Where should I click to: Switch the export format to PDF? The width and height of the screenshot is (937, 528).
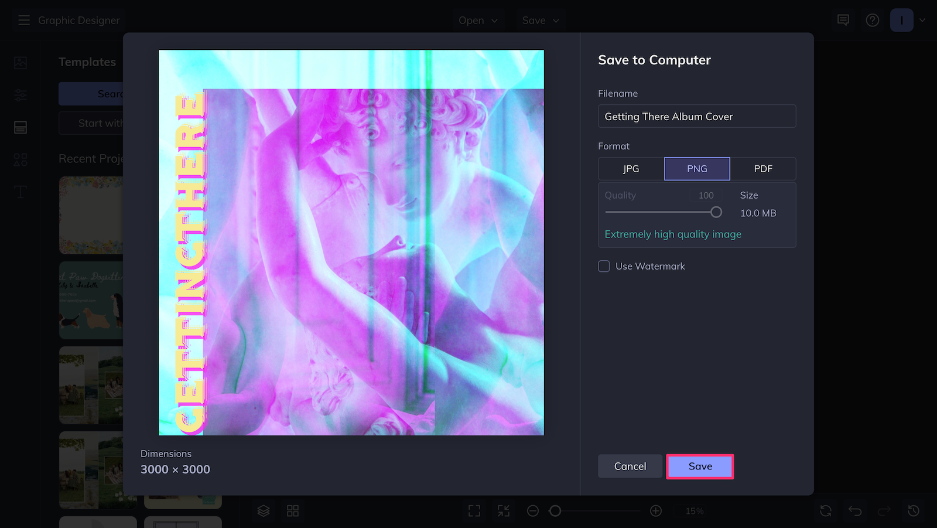(x=764, y=169)
